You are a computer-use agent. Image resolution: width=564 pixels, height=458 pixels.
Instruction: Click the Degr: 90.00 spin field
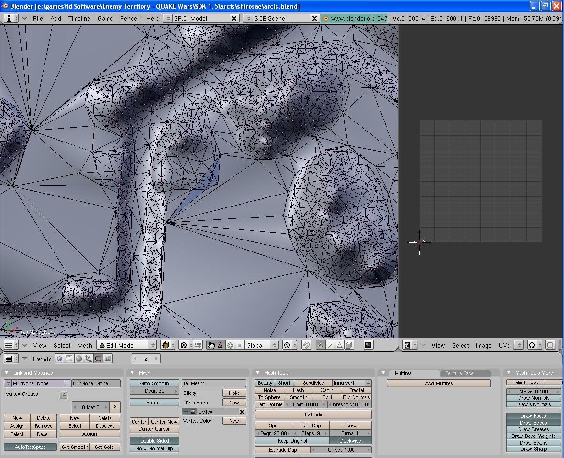[274, 433]
